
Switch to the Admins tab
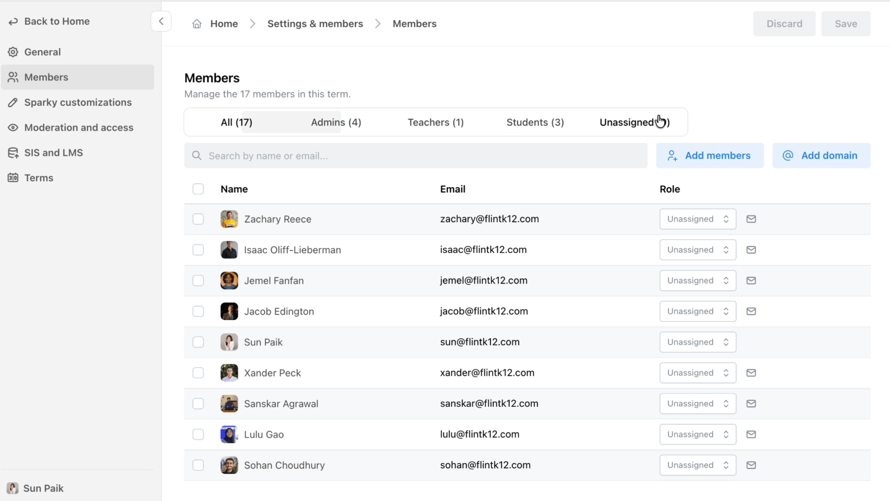[x=336, y=122]
